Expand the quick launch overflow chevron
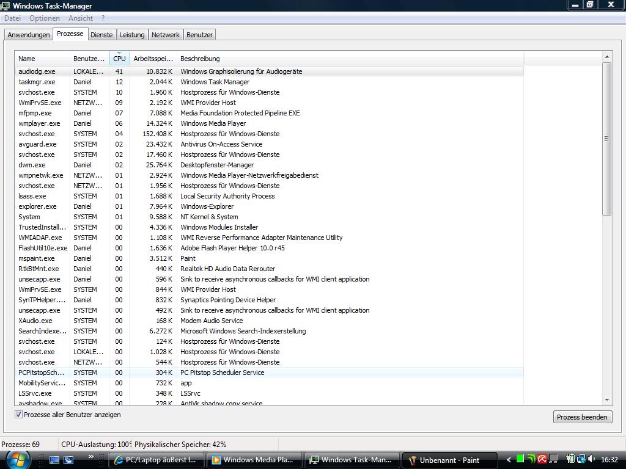 [90, 457]
